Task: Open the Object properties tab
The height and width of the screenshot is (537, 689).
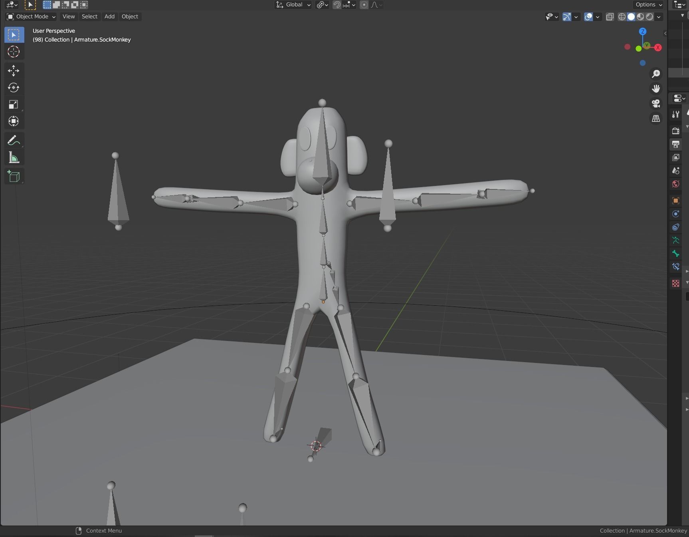Action: [675, 201]
